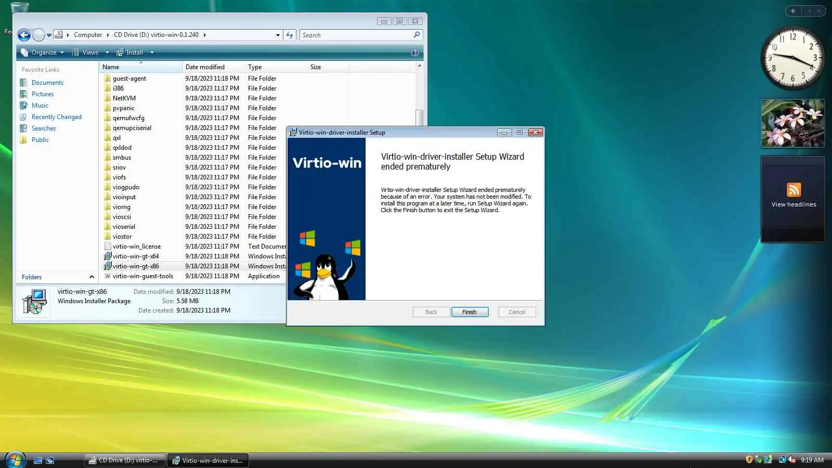Click Show Desktop quick launch icon

point(37,460)
